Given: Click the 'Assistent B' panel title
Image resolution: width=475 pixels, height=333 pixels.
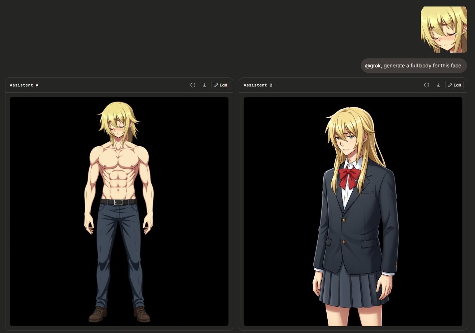Looking at the screenshot, I should [x=258, y=85].
